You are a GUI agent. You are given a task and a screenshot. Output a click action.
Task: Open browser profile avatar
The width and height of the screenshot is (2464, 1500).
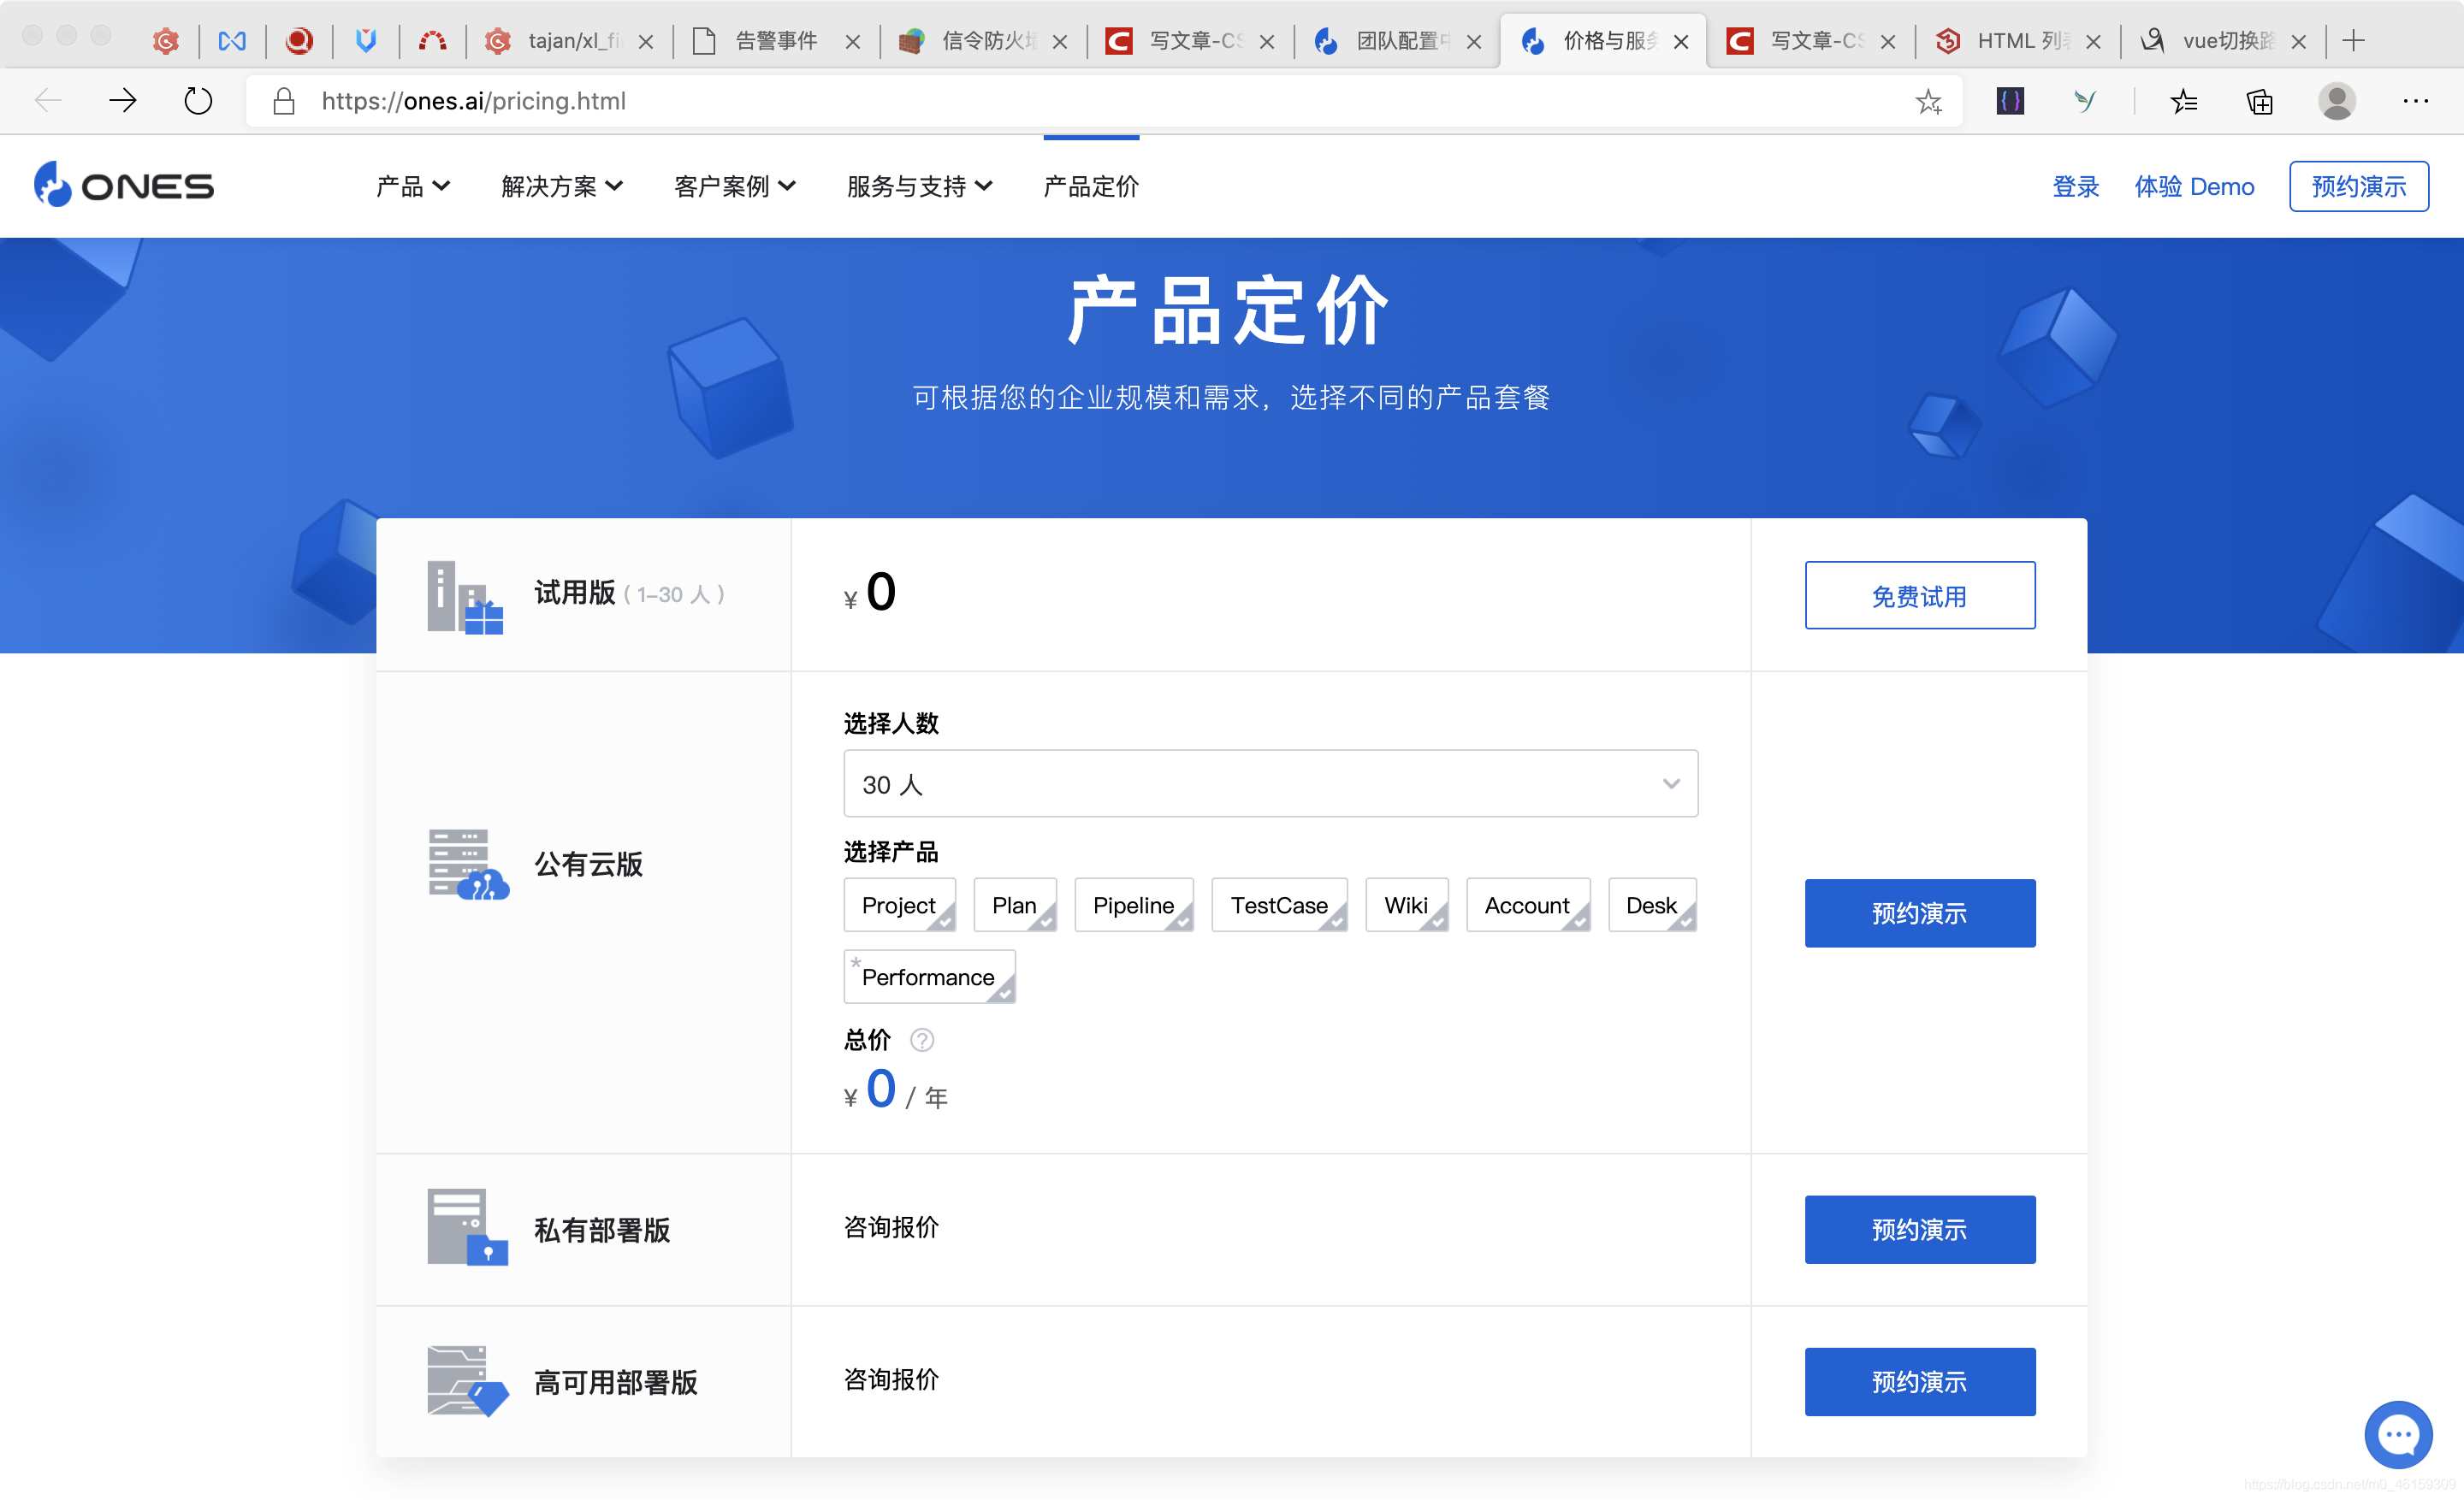pyautogui.click(x=2337, y=101)
